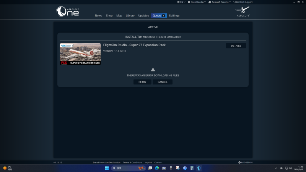Expand the EN language dropdown
The image size is (306, 172).
[x=182, y=2]
